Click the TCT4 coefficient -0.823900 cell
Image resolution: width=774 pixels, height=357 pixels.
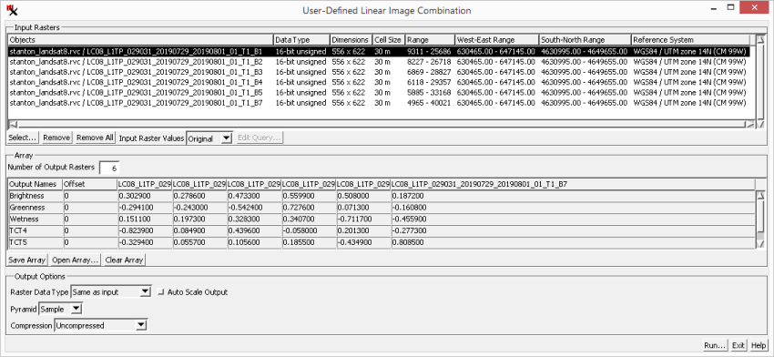tap(144, 231)
